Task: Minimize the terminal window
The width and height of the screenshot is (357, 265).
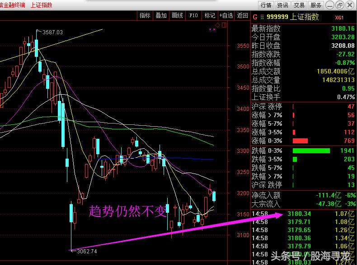Action: pos(330,5)
